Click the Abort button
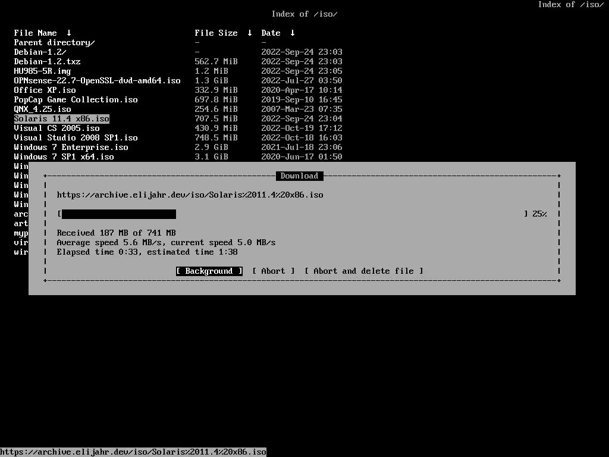This screenshot has height=457, width=609. [274, 271]
